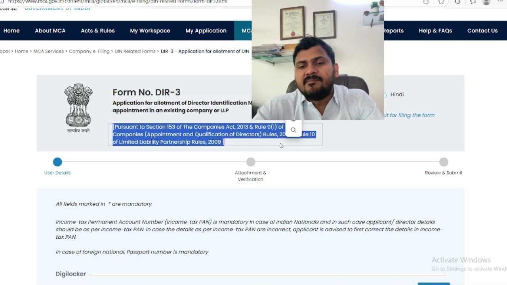
Task: Go to Home in the breadcrumb
Action: [x=21, y=51]
